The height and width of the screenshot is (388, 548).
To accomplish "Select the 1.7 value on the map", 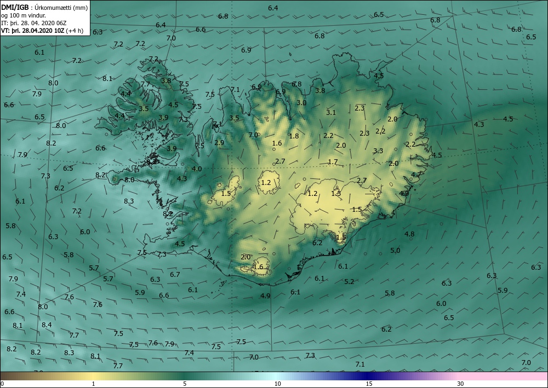I will (333, 161).
